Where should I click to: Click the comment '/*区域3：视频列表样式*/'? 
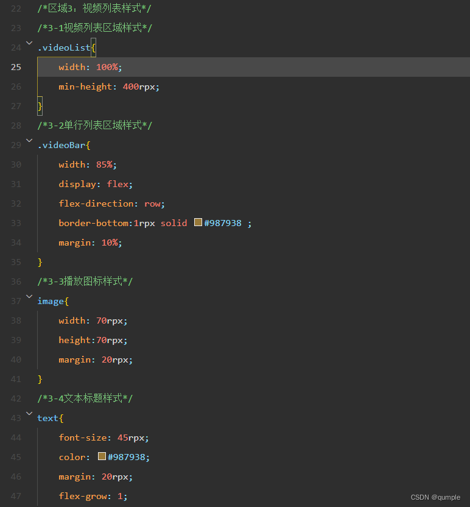point(94,9)
